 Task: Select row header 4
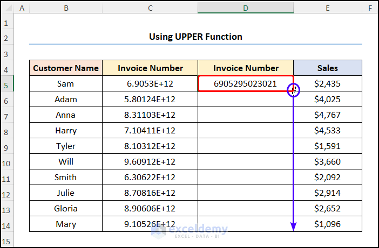(x=7, y=69)
